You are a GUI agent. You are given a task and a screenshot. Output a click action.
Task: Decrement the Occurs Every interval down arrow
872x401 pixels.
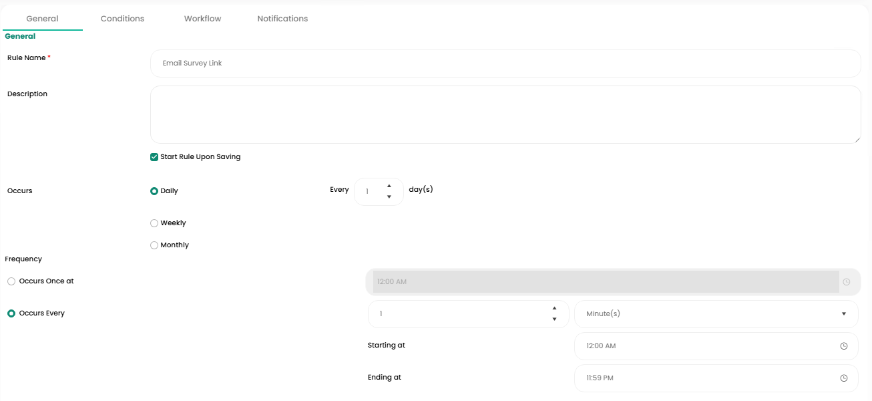pyautogui.click(x=554, y=319)
